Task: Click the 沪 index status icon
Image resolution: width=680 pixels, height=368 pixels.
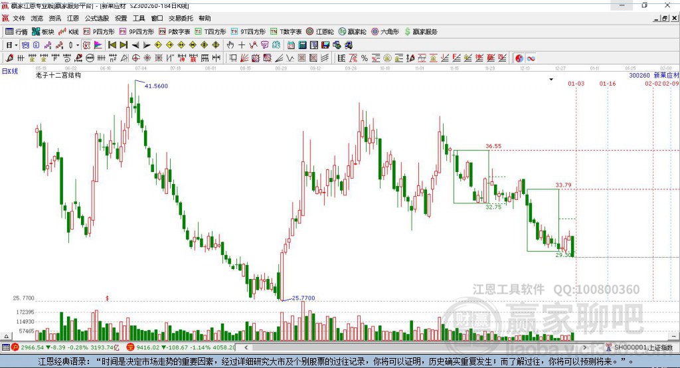Action: (x=15, y=347)
